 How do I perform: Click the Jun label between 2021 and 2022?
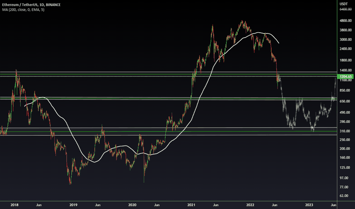pos(216,205)
